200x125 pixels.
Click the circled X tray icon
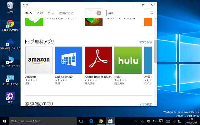(174, 121)
